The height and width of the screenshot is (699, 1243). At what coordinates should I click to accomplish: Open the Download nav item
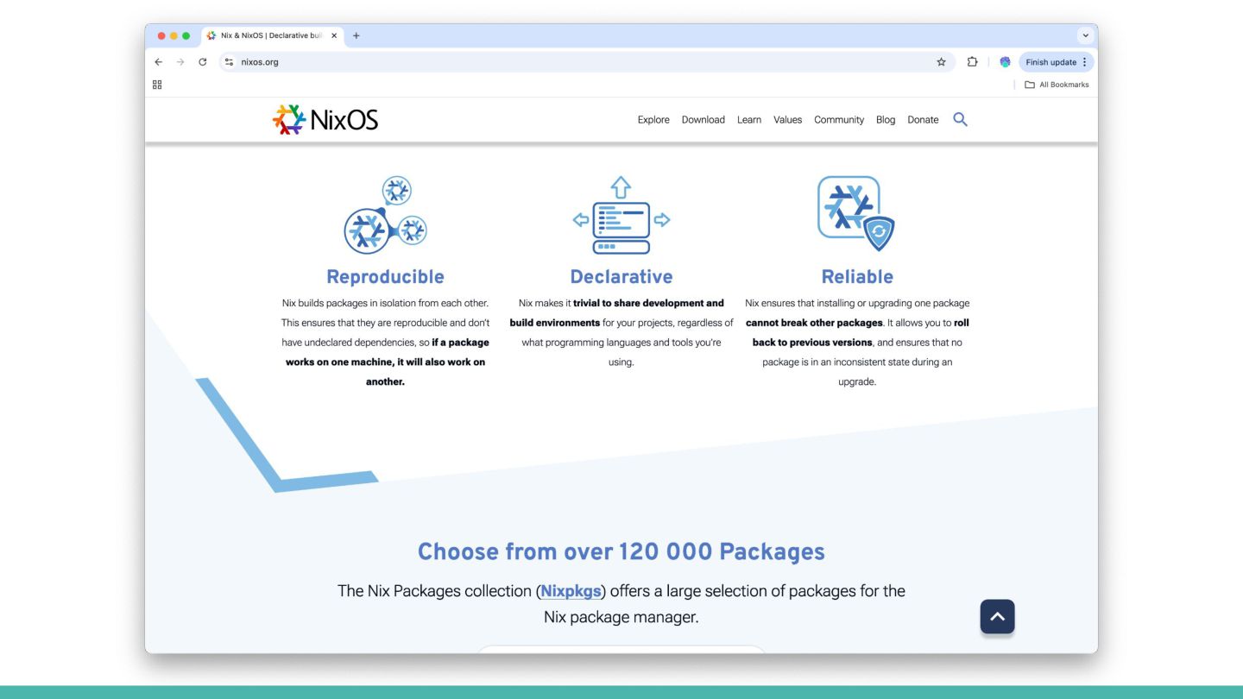(704, 120)
